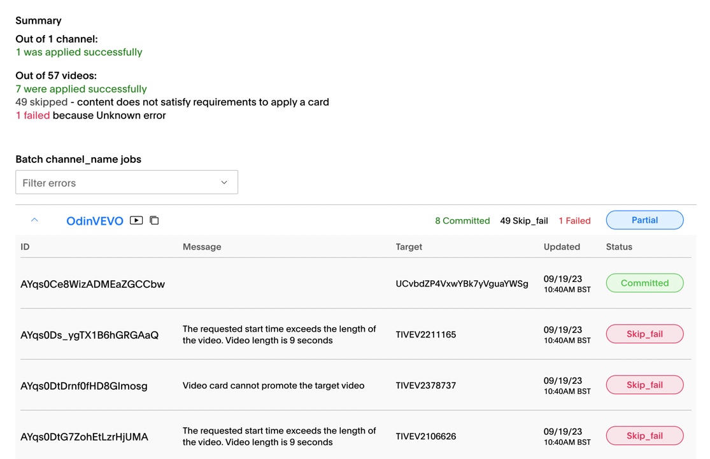Image resolution: width=710 pixels, height=459 pixels.
Task: Click Skip_fail badge for target TIVEV2211165
Action: coord(645,334)
